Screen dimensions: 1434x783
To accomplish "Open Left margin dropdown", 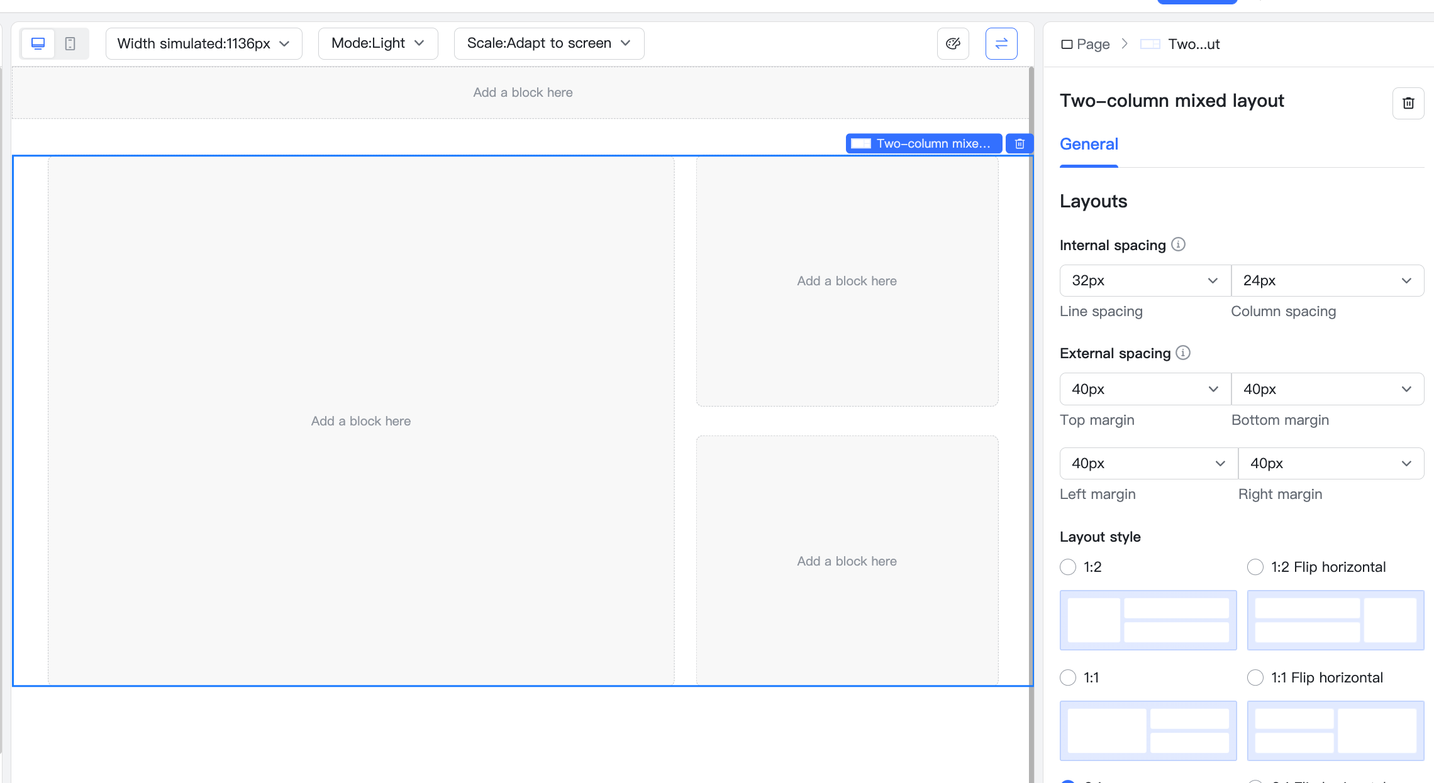I will 1149,463.
